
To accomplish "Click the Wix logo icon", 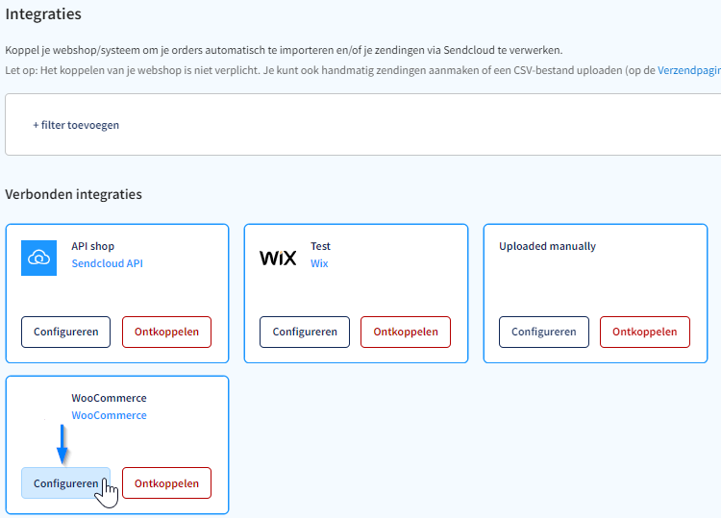I will tap(278, 259).
